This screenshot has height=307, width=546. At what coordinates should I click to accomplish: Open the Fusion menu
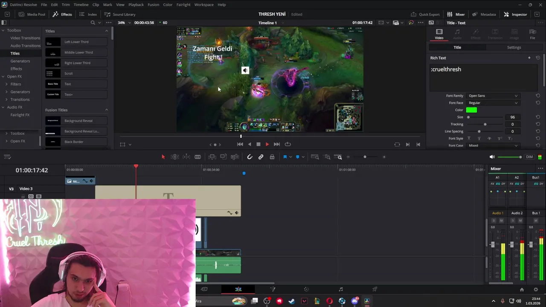pos(153,5)
